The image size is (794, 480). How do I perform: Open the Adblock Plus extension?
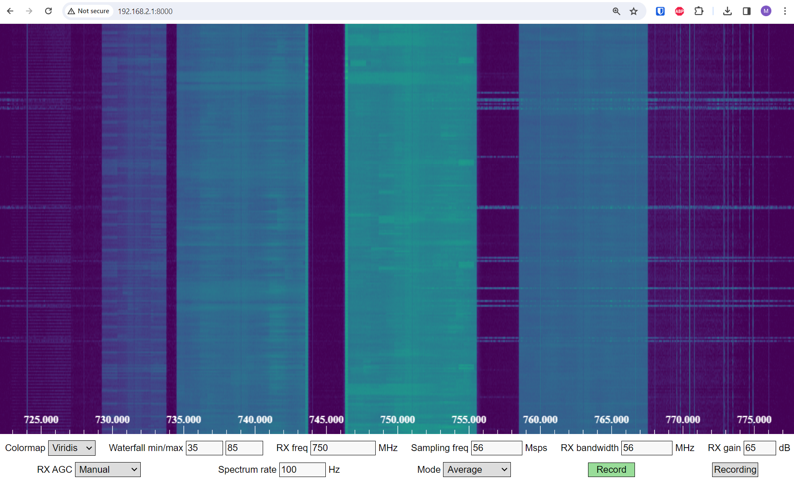pos(679,11)
